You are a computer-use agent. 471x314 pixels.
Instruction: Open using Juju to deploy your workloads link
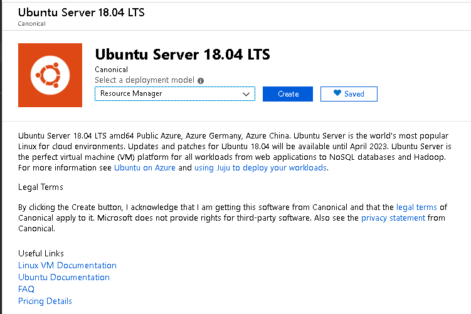coord(260,167)
